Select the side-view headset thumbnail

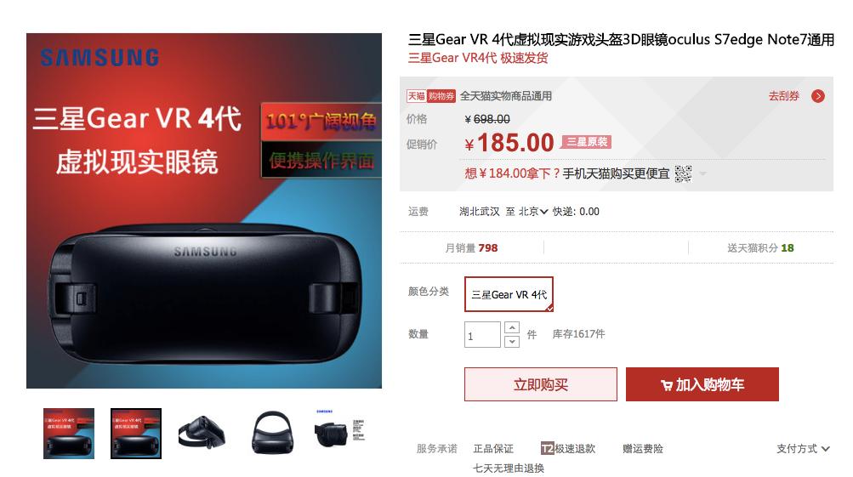tap(202, 434)
